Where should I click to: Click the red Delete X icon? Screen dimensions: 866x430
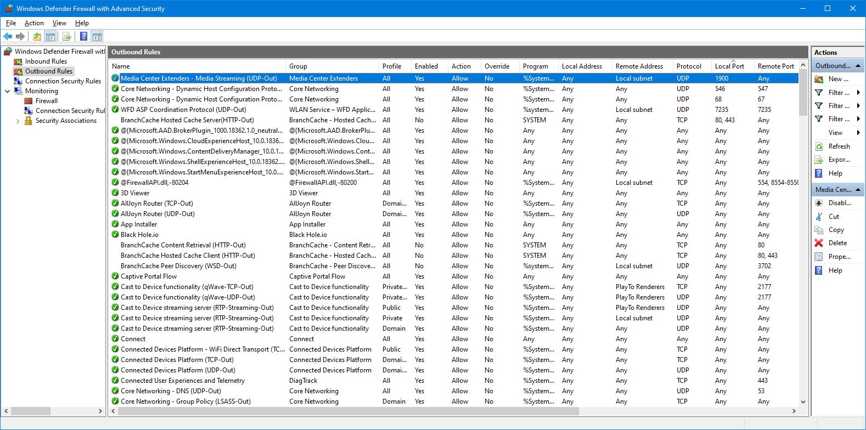pyautogui.click(x=819, y=243)
